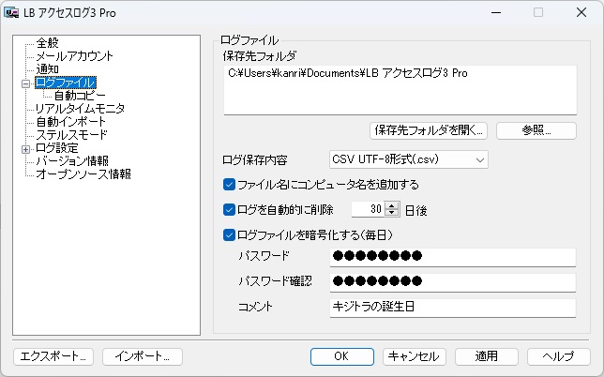Select the ログ設定 tree item
Screen dimensions: 604x377
coord(57,148)
